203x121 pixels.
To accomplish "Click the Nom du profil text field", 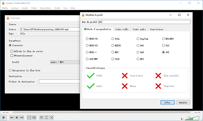I will (x=144, y=22).
